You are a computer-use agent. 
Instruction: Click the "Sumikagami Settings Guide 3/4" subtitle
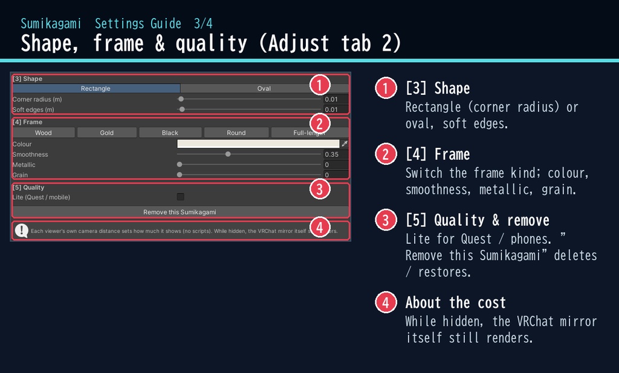(117, 24)
